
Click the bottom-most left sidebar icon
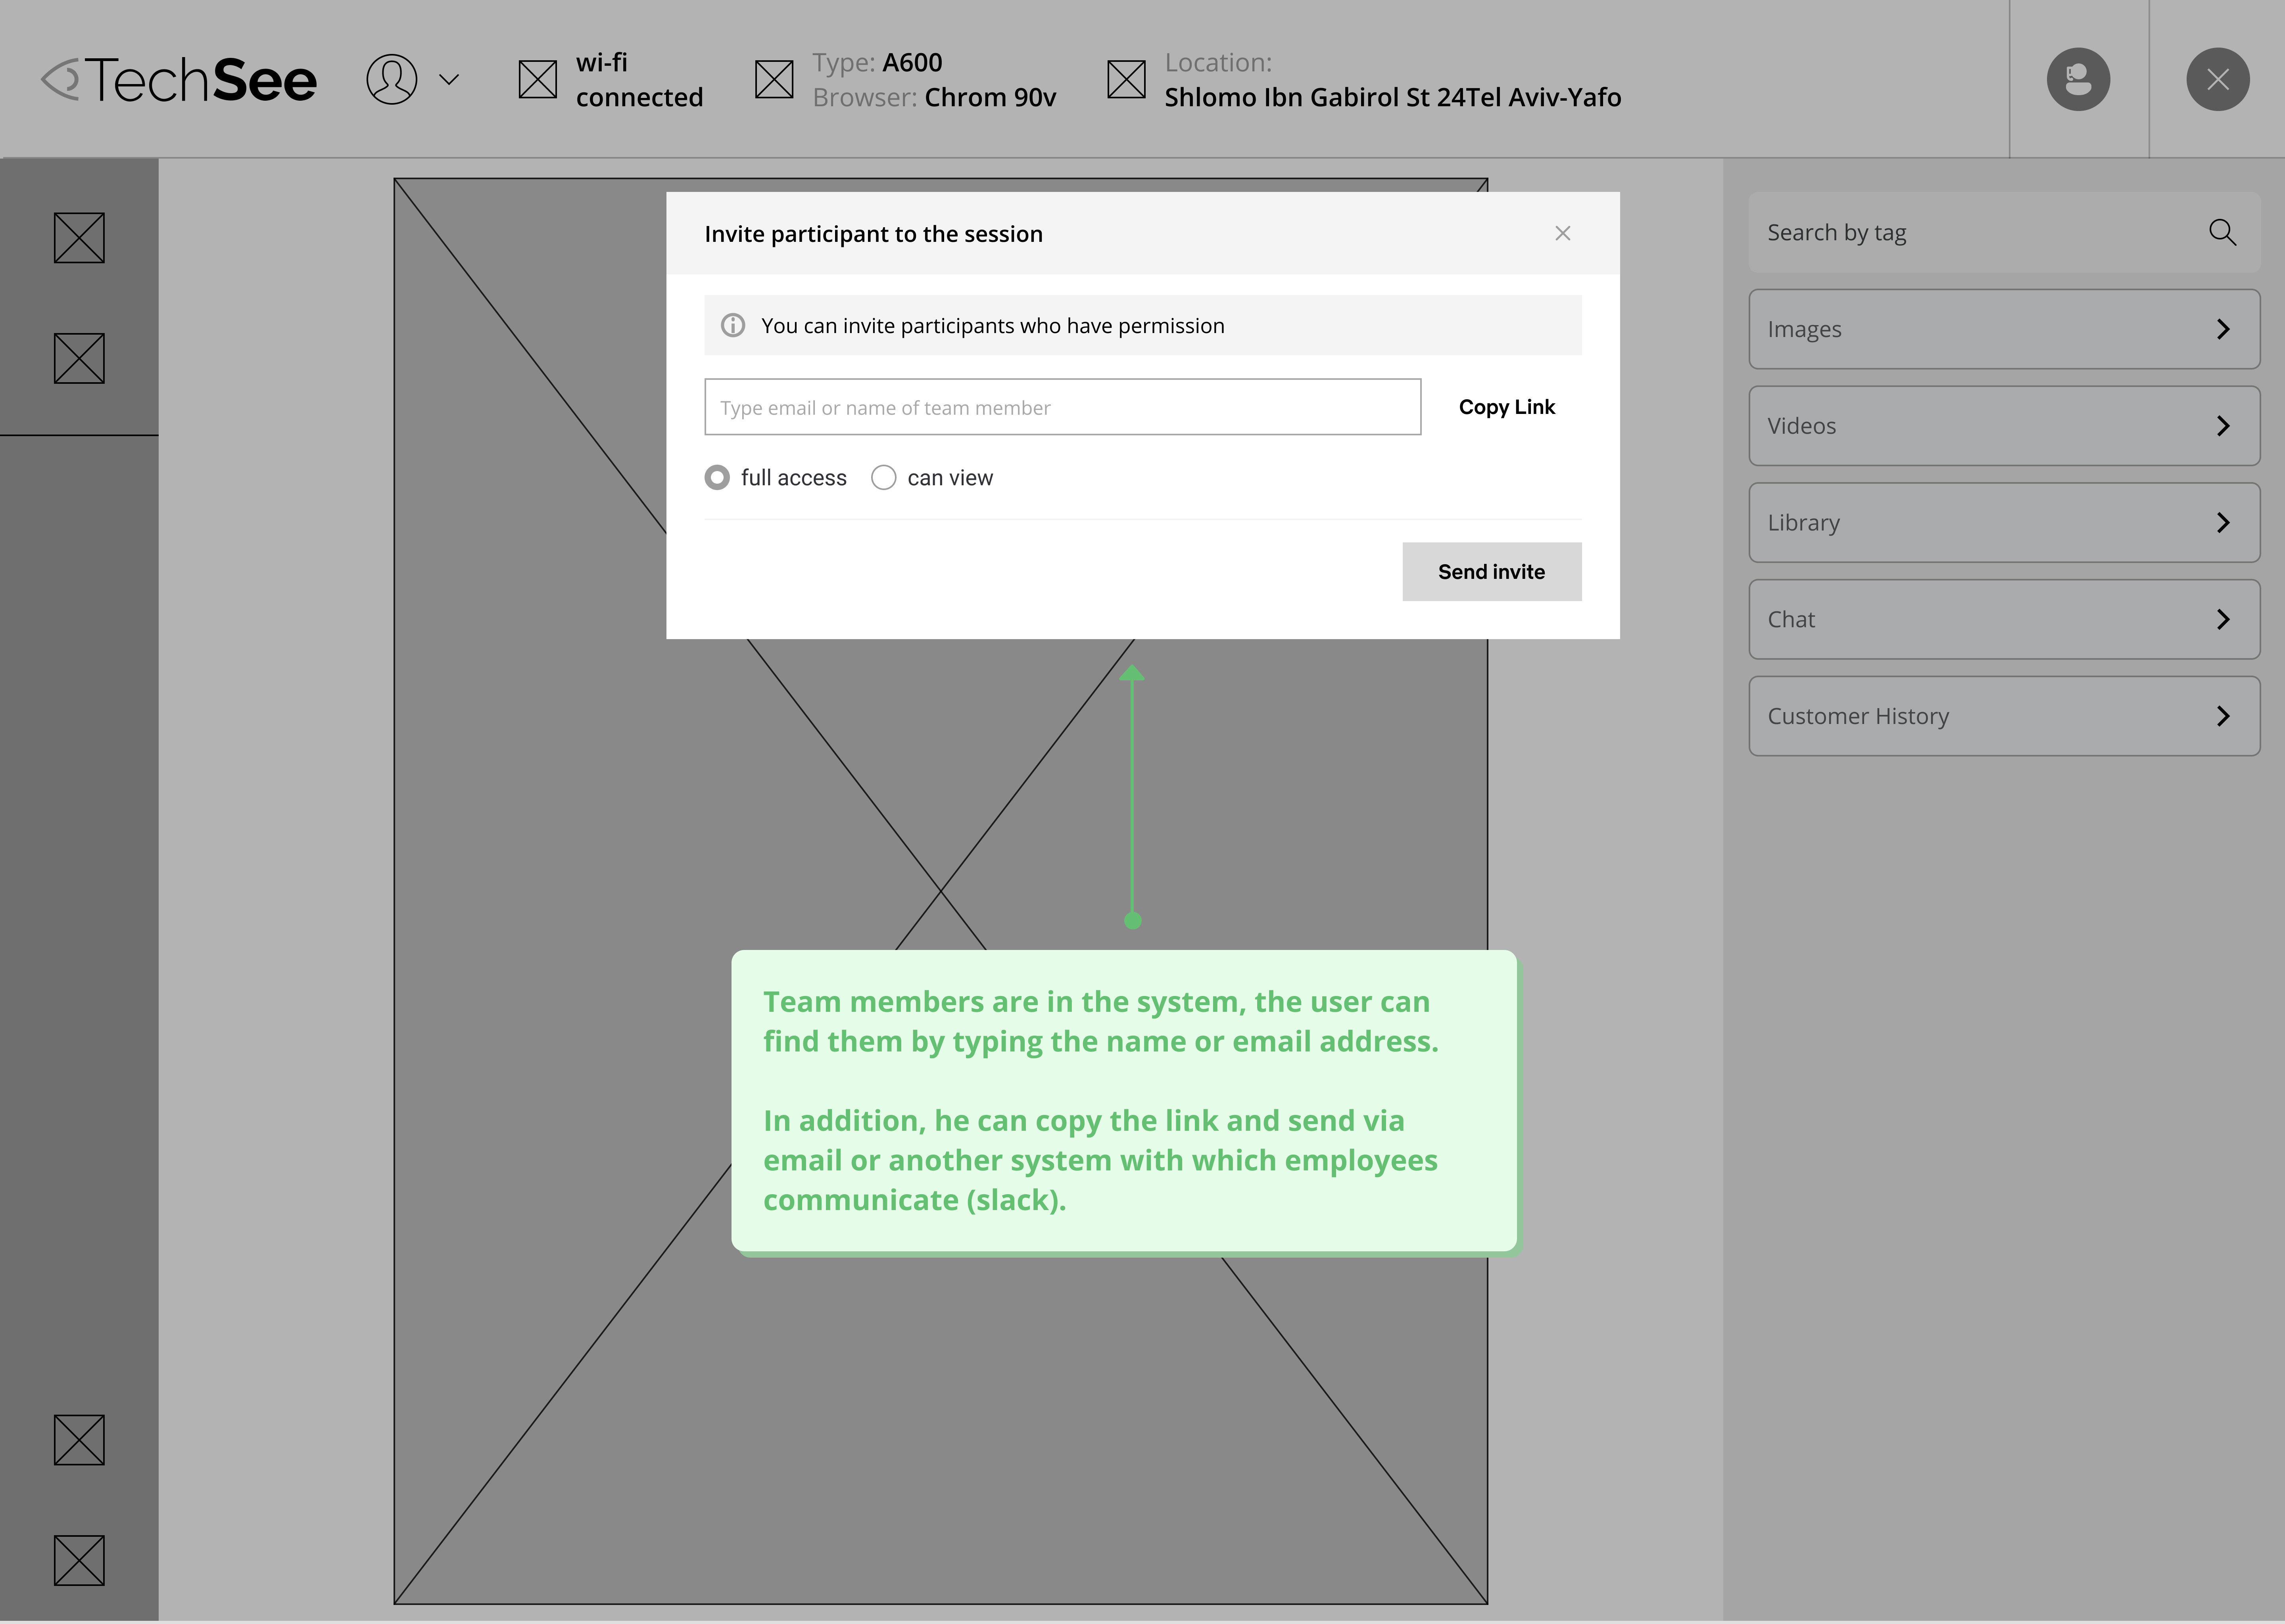point(79,1560)
